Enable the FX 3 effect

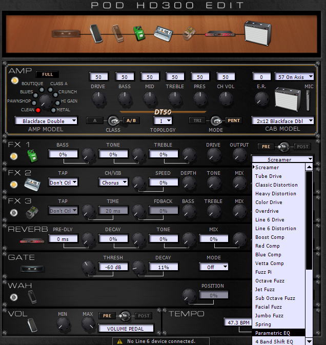(x=14, y=213)
